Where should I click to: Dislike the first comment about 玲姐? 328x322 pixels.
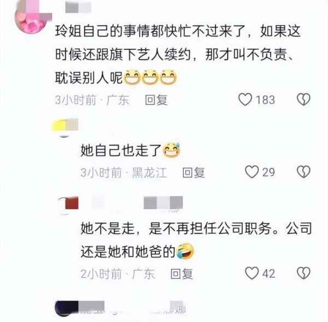point(303,99)
